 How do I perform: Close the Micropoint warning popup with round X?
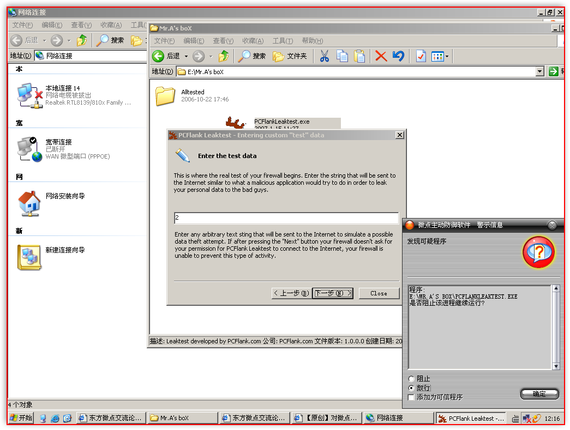click(552, 225)
